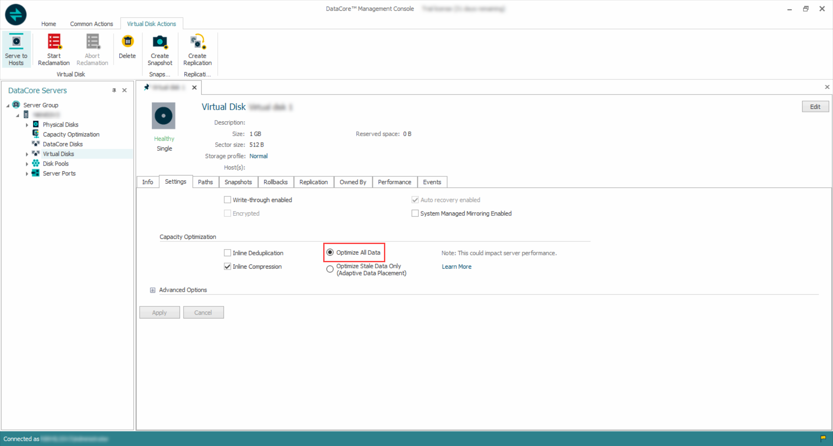Open the Create Snapshot tool
The height and width of the screenshot is (446, 833).
[x=160, y=49]
